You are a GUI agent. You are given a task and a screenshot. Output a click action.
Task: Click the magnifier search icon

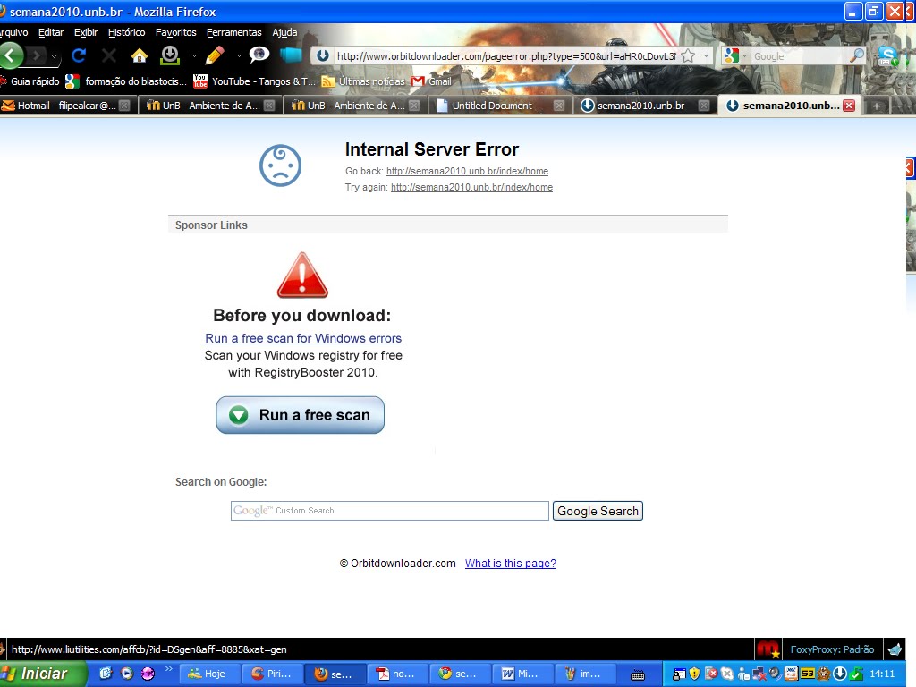857,55
